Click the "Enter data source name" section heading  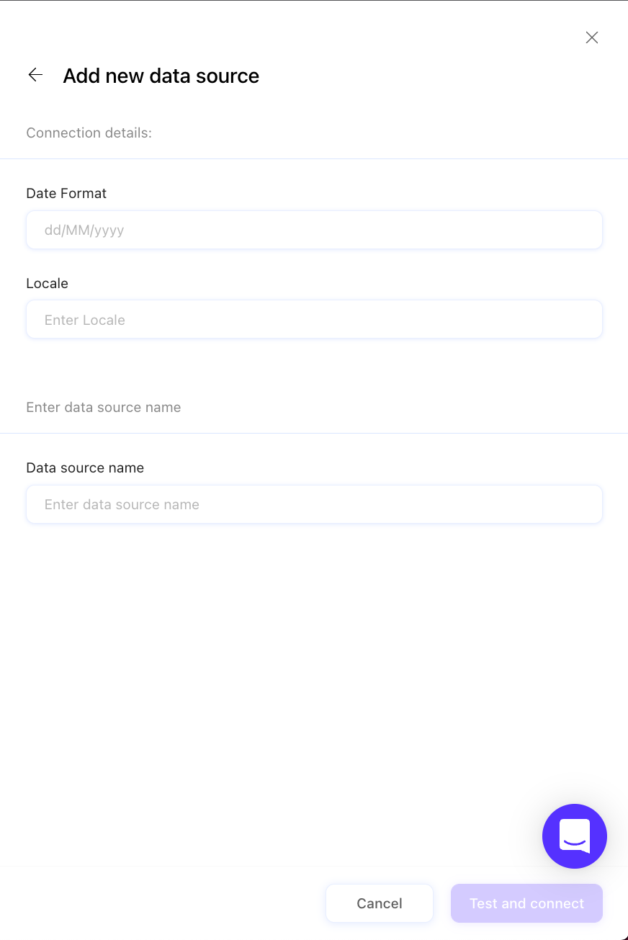[103, 407]
